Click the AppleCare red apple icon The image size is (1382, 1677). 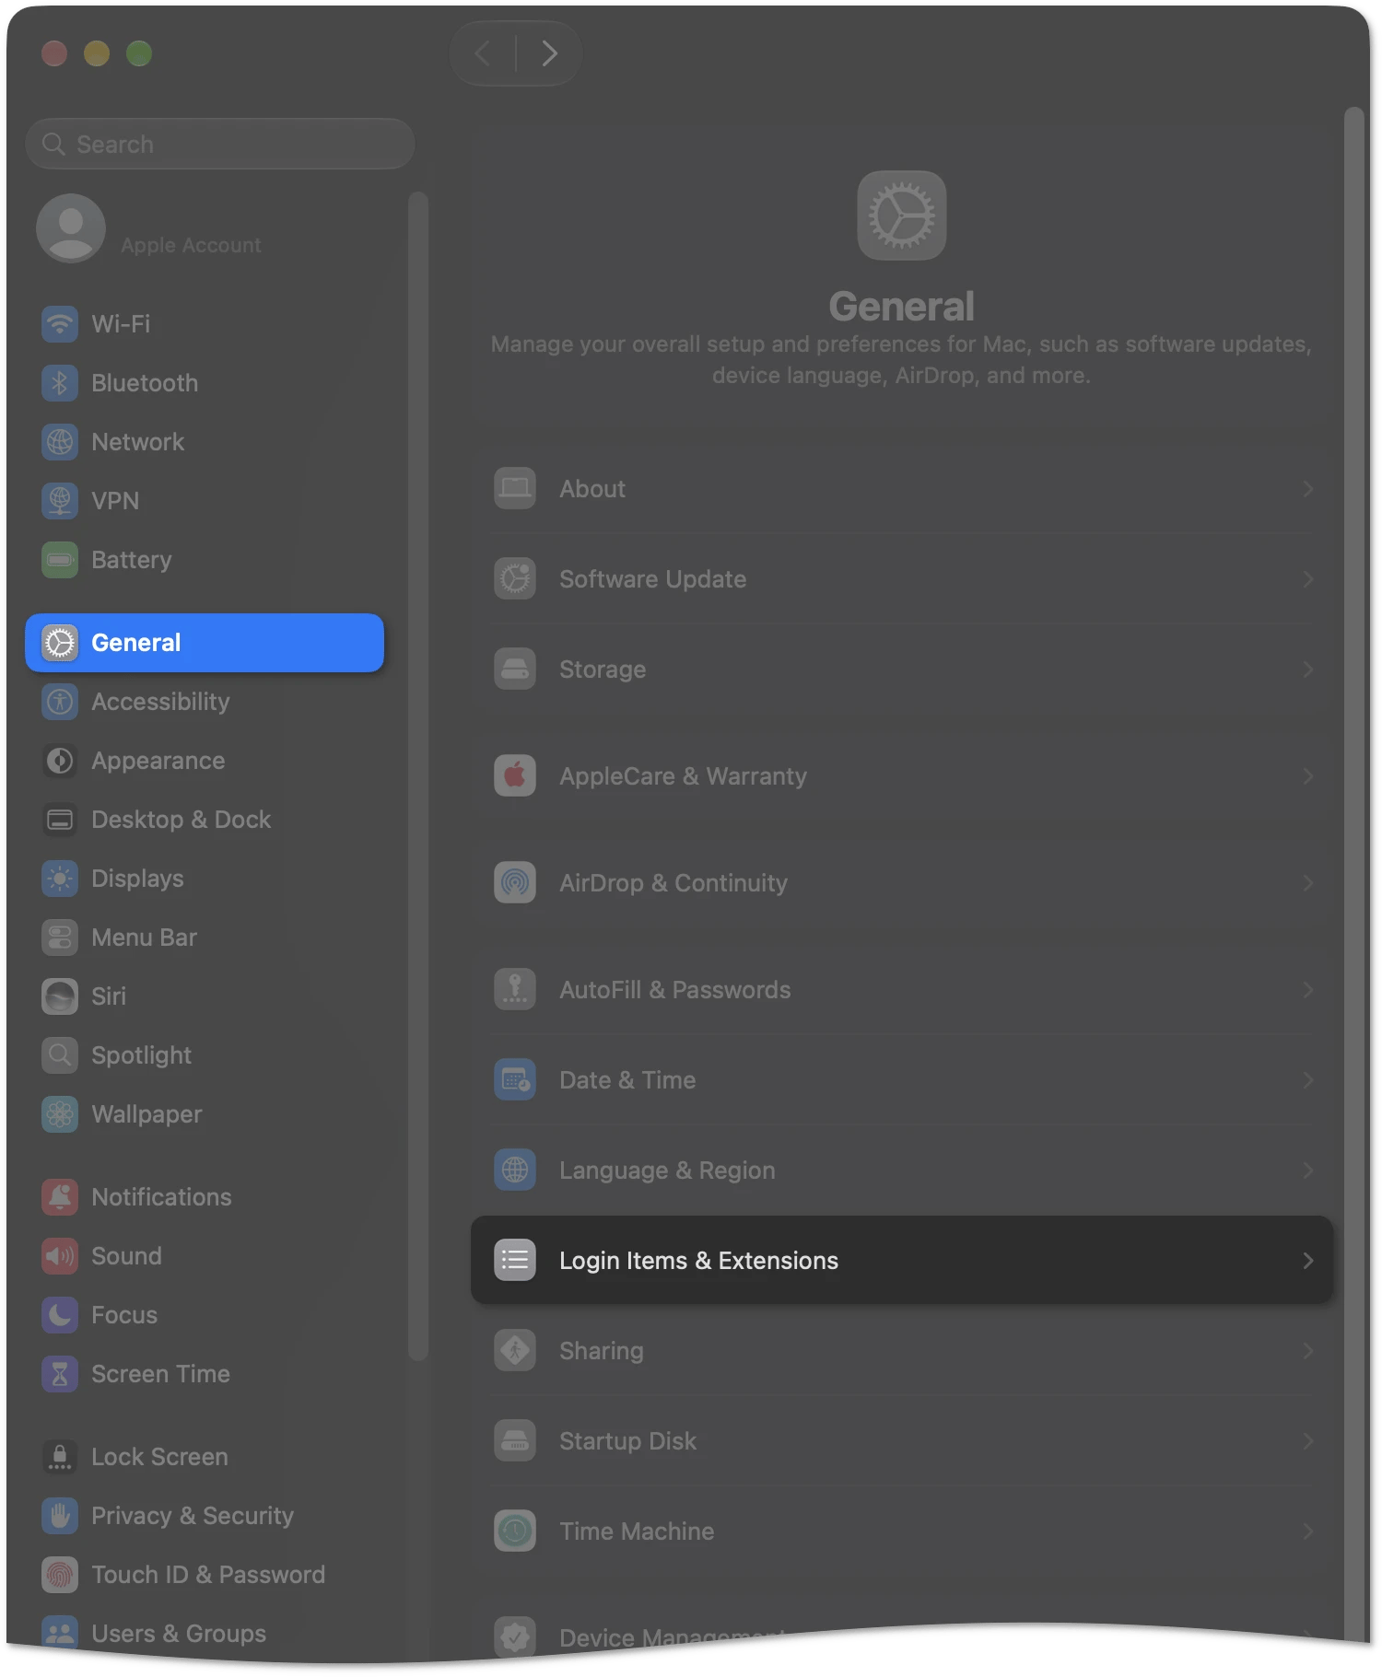pos(515,776)
